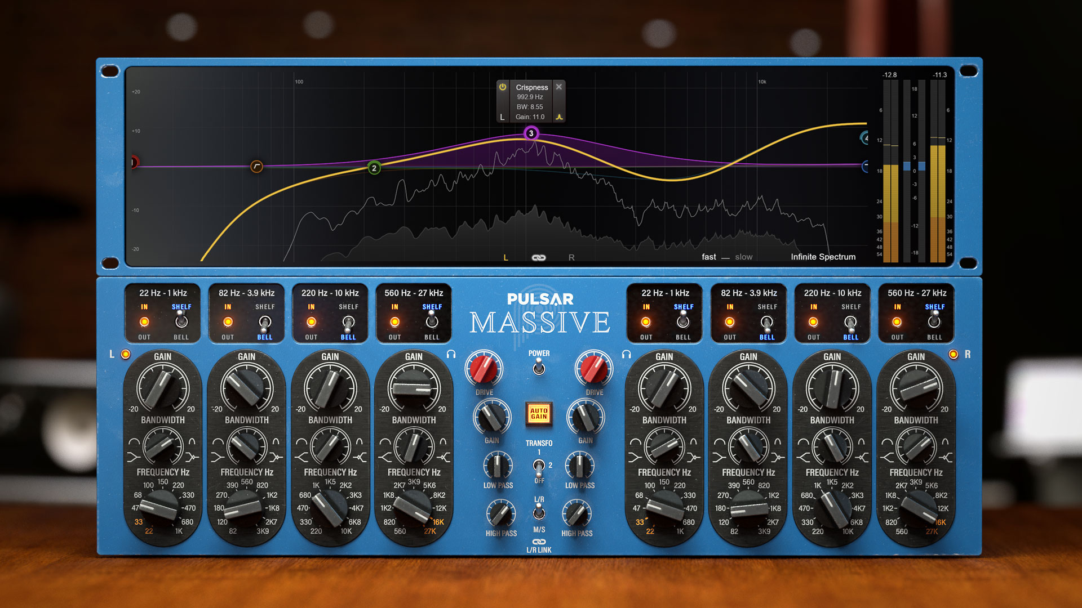Click the Infinite Spectrum label
Viewport: 1082px width, 608px height.
822,257
